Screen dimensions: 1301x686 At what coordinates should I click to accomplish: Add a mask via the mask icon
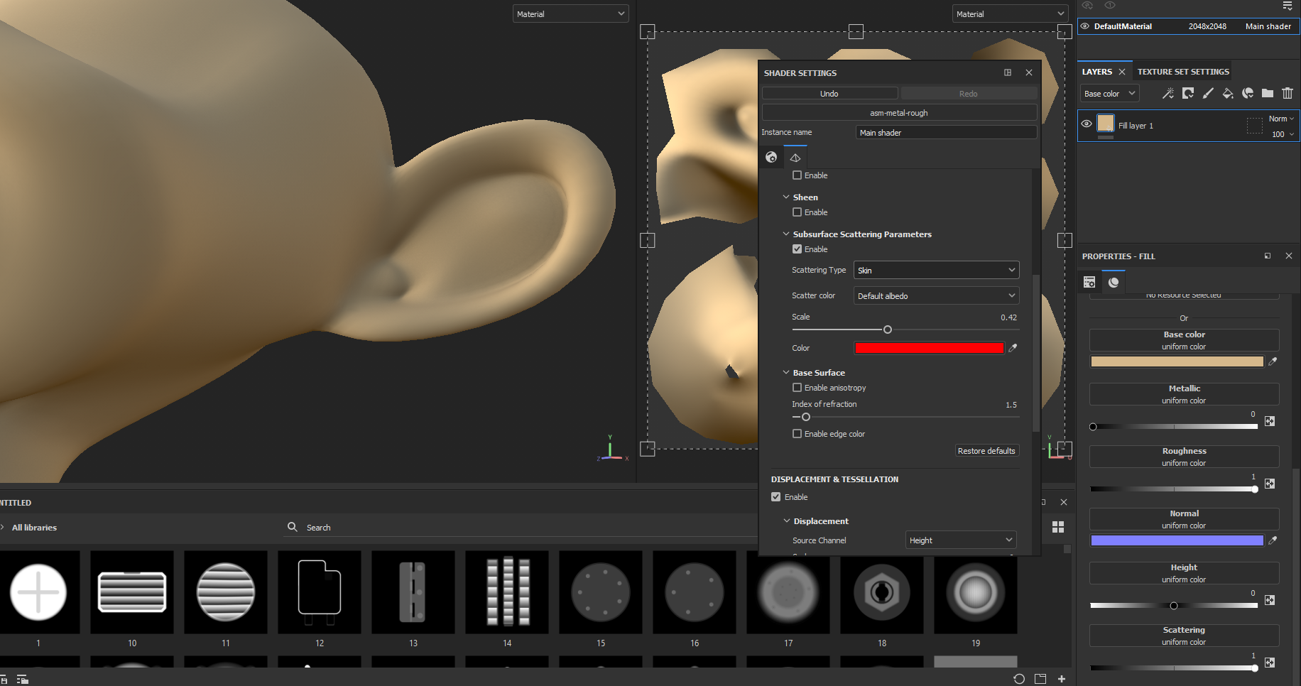click(x=1187, y=93)
